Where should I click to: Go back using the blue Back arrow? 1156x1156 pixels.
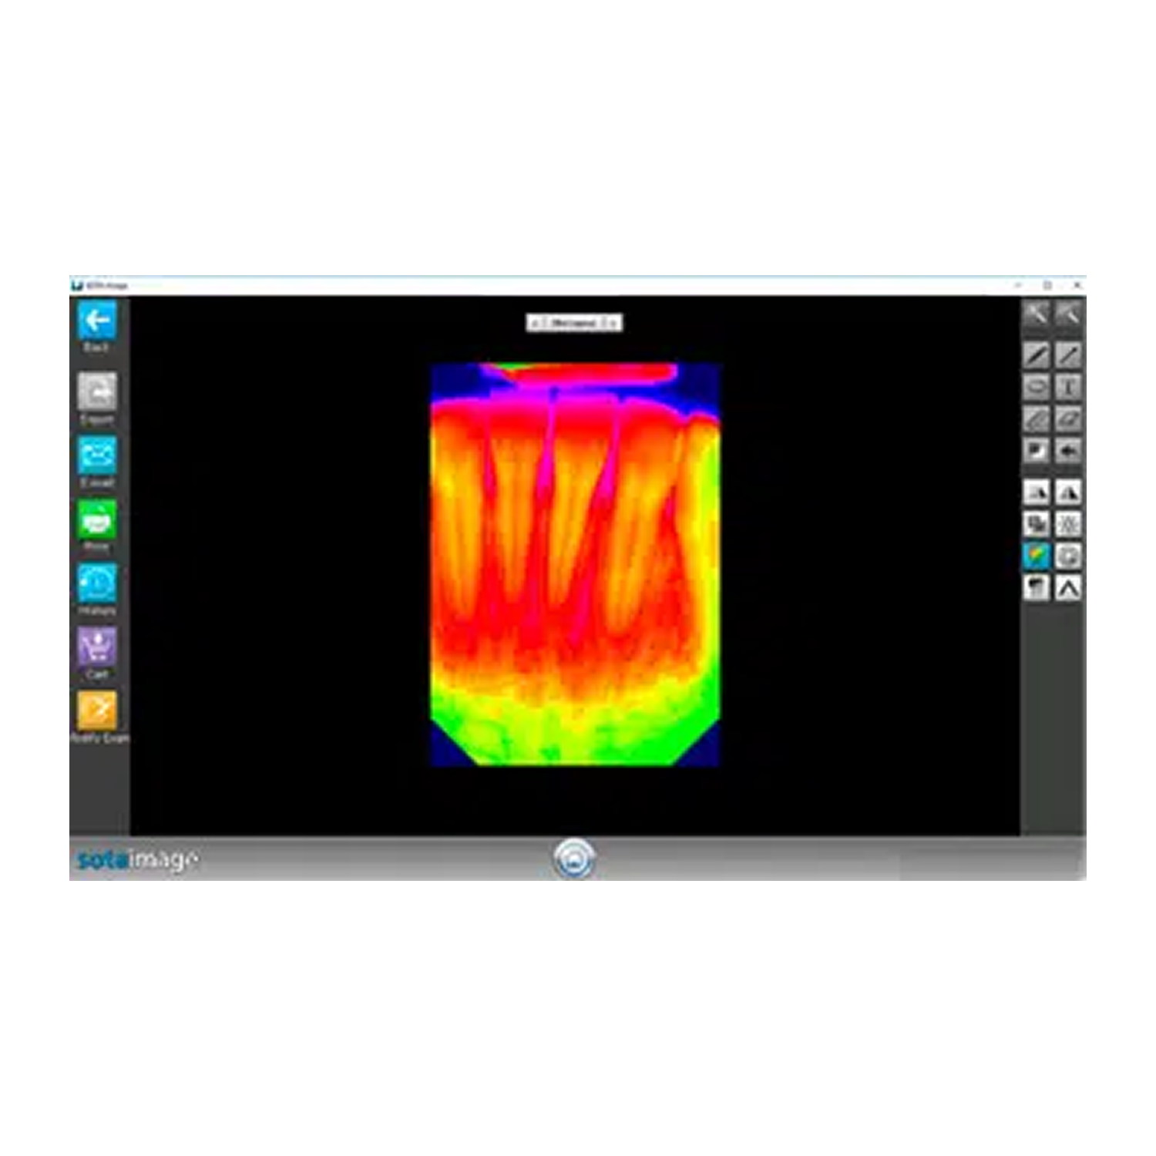click(x=97, y=321)
